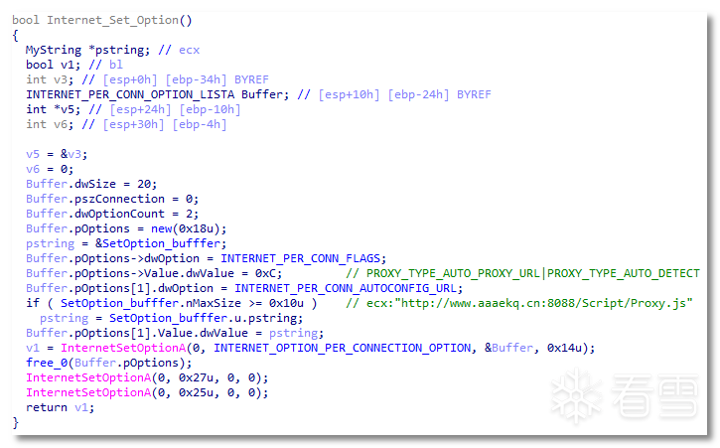This screenshot has width=720, height=448.
Task: Click the free_0 function call
Action: tap(109, 363)
